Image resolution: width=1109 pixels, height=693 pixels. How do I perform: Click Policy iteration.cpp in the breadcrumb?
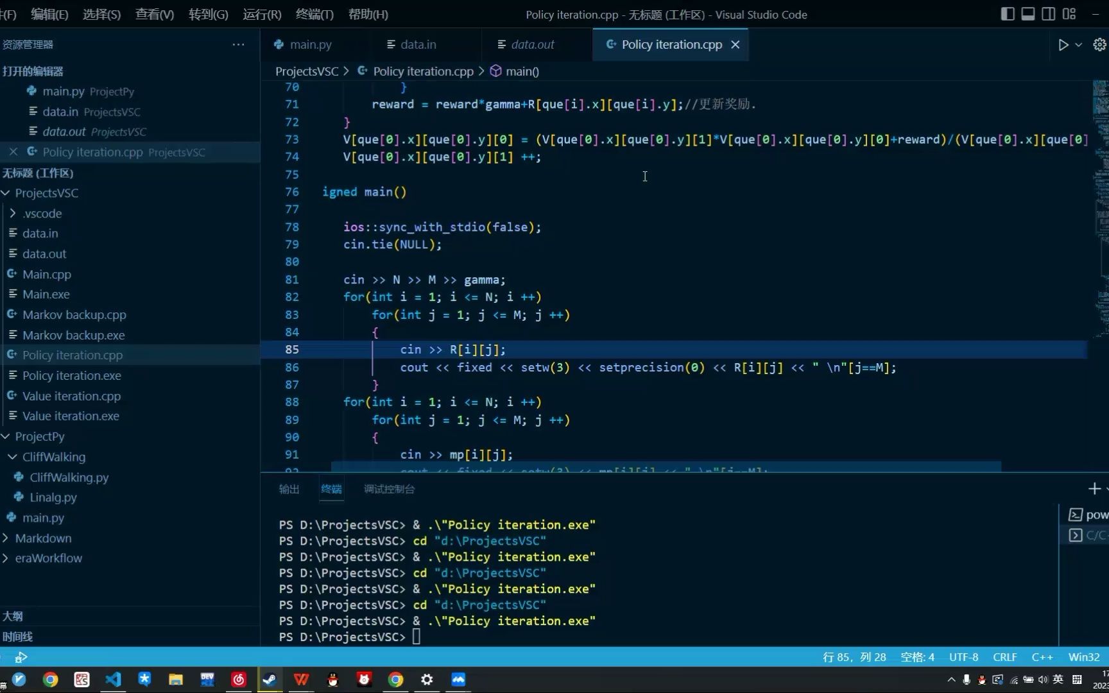click(x=423, y=71)
